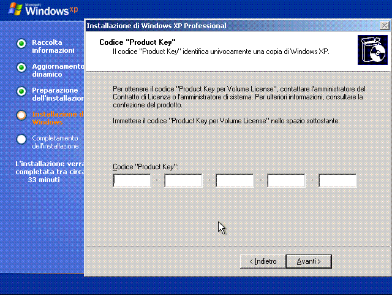Screen dimensions: 392x295
Task: Go back with the Indietro button
Action: pos(263,261)
